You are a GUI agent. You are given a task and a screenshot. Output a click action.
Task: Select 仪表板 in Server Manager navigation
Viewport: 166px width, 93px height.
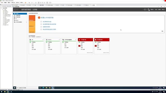click(x=20, y=14)
